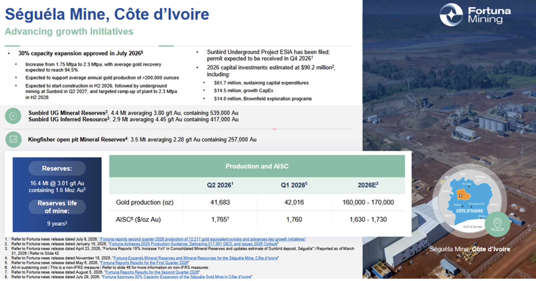This screenshot has width=536, height=281.
Task: Click the Fortuna Mining logo
Action: (x=475, y=15)
